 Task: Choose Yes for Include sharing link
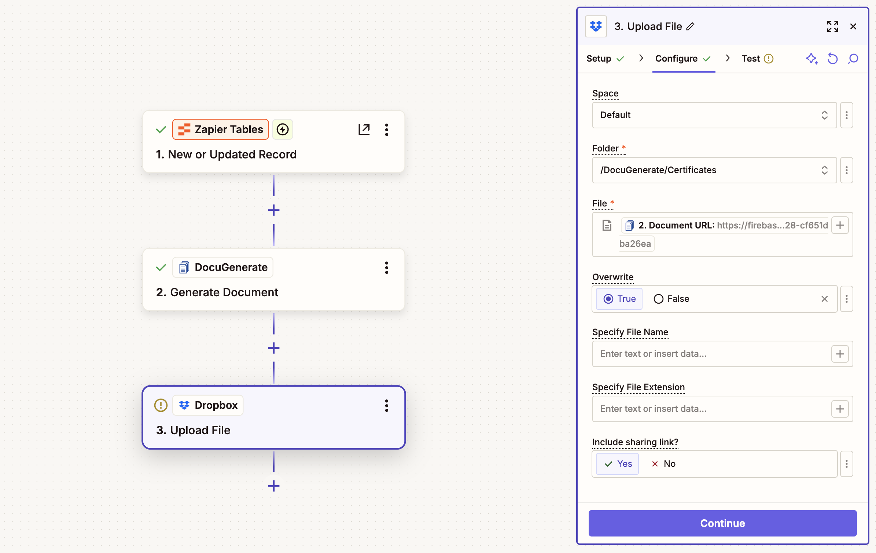click(x=618, y=464)
